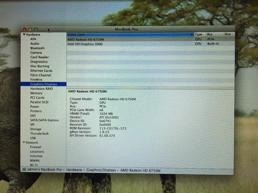Collapse the Network section triangle
The image size is (258, 193).
(x=24, y=143)
